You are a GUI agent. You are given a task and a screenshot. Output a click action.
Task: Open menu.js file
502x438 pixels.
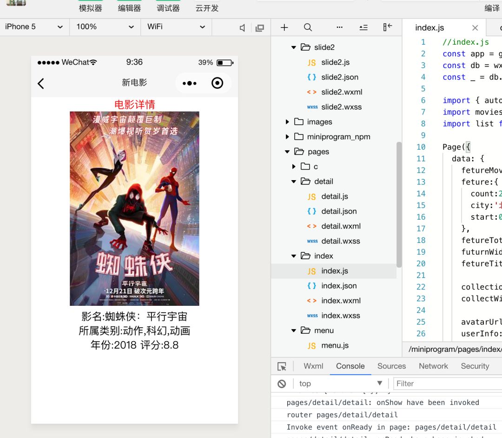pyautogui.click(x=335, y=345)
